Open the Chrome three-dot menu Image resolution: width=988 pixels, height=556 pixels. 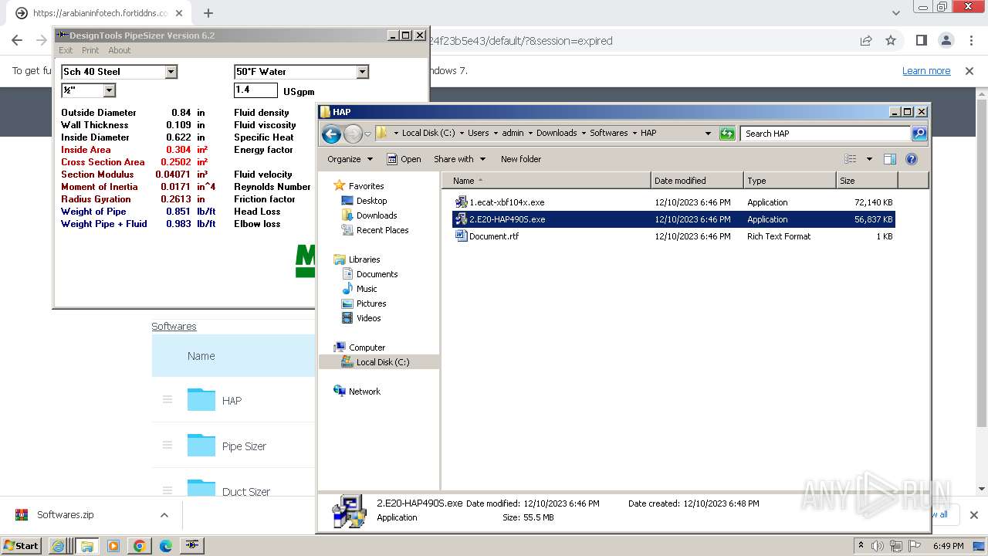tap(969, 41)
